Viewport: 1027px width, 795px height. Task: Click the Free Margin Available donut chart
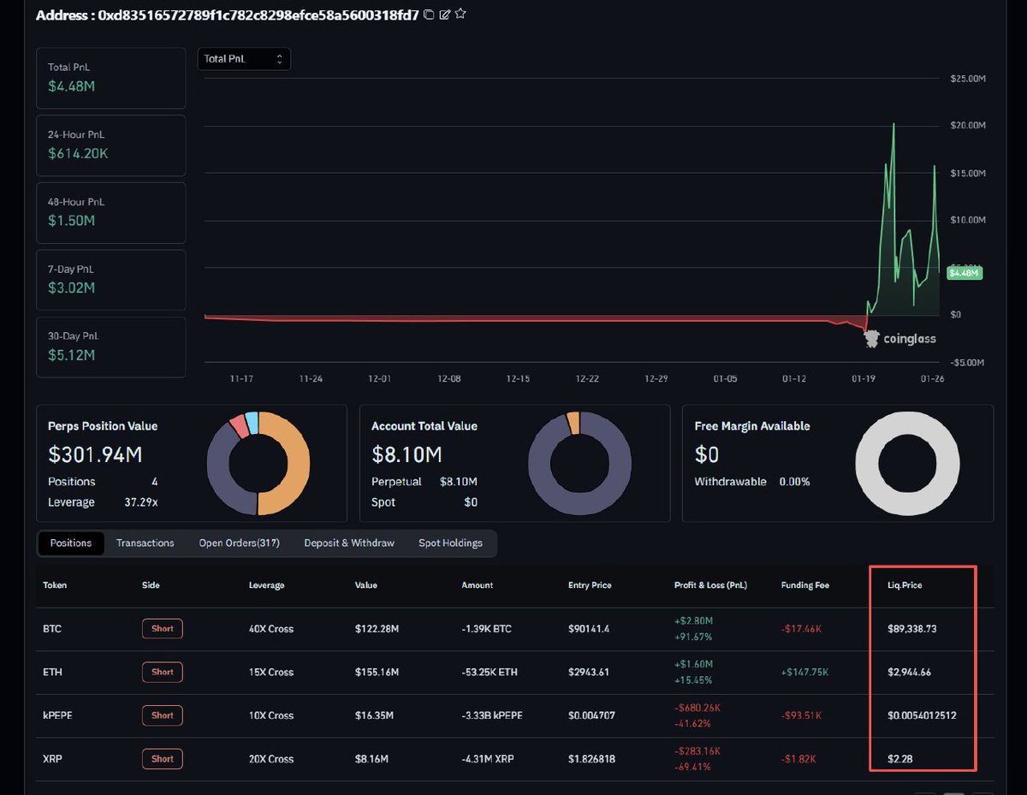[908, 463]
